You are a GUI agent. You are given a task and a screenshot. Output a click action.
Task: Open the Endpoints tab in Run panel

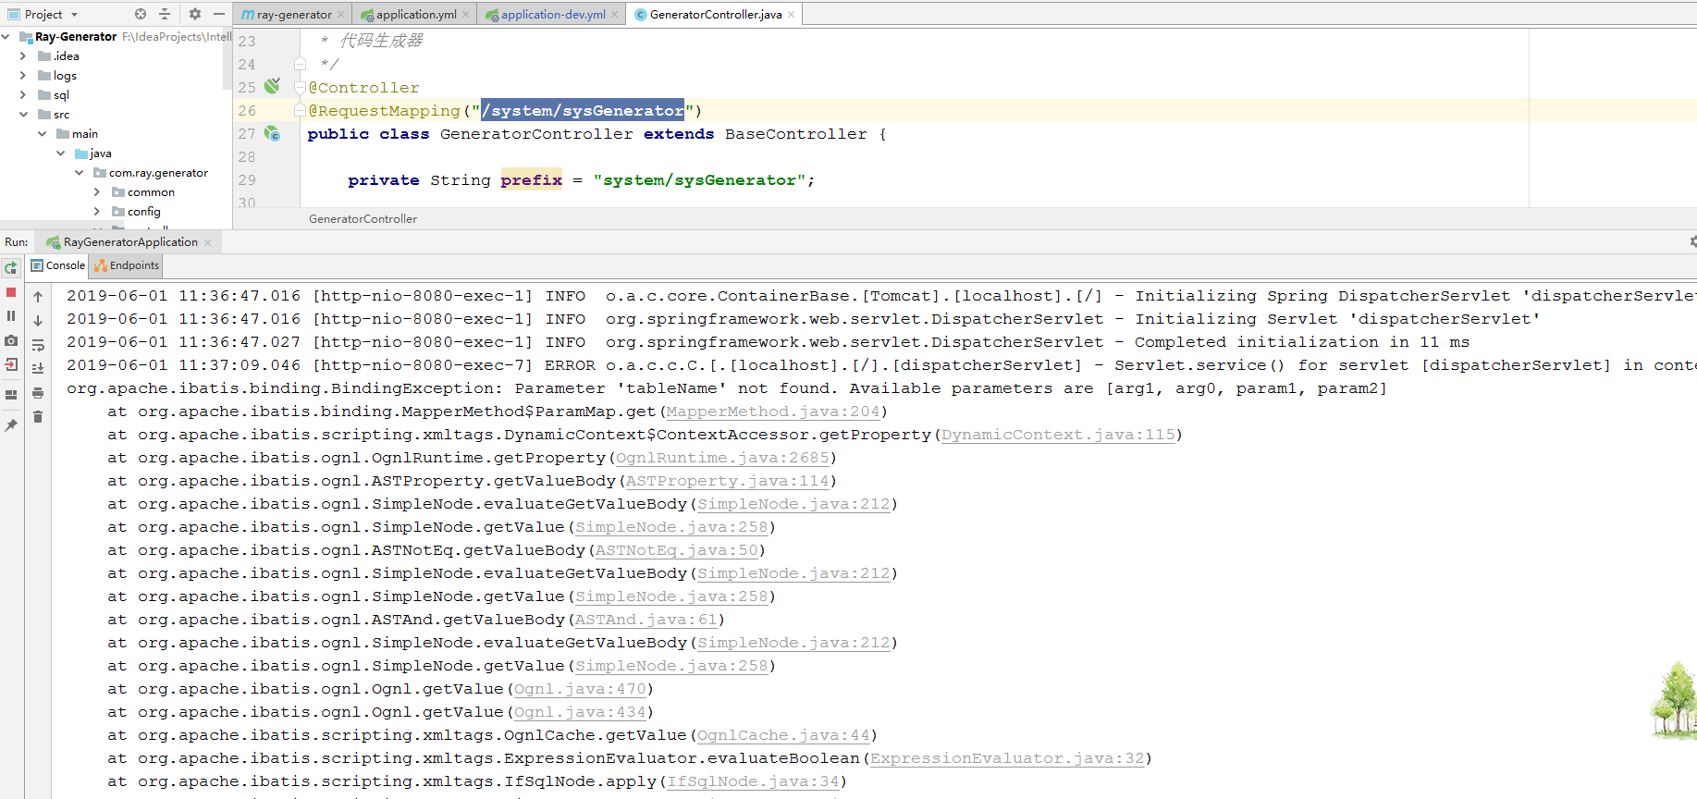click(127, 265)
